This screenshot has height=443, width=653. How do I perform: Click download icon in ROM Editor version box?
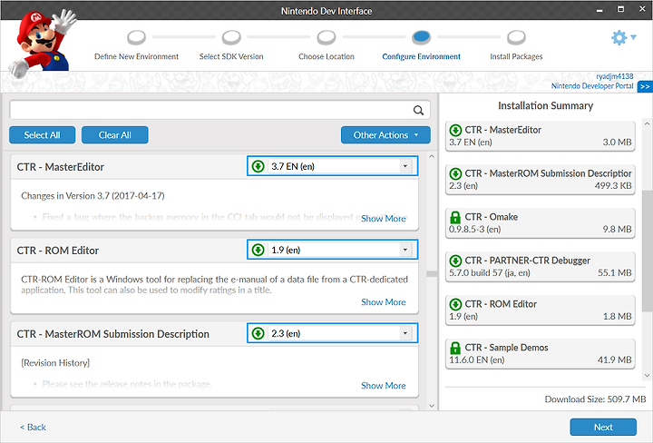pos(258,250)
